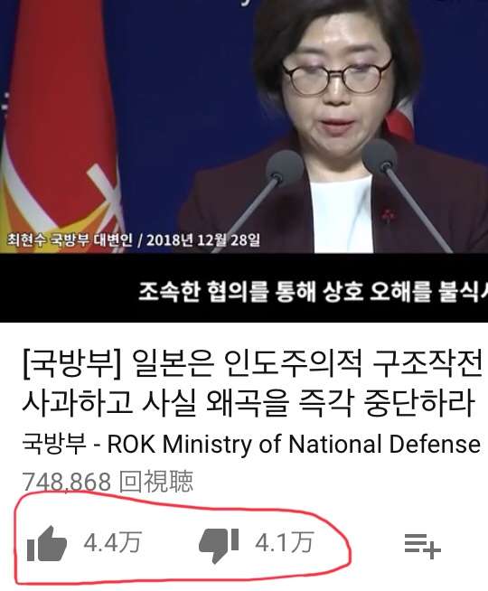The width and height of the screenshot is (488, 591).
Task: Click the 최현수 국방부 대변인 caption overlay
Action: click(70, 239)
